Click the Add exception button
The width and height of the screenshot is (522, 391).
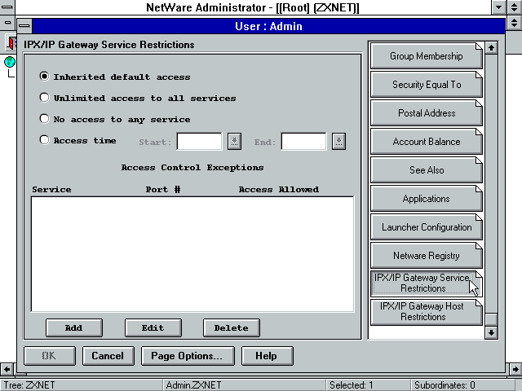[74, 327]
